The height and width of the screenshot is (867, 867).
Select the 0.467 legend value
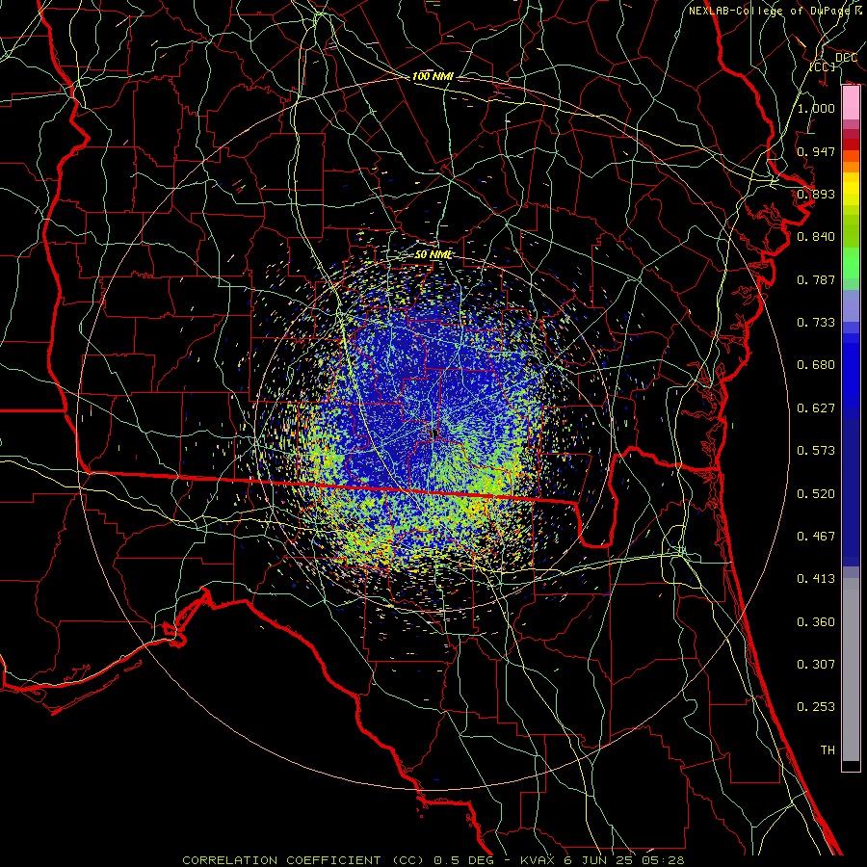(x=816, y=537)
